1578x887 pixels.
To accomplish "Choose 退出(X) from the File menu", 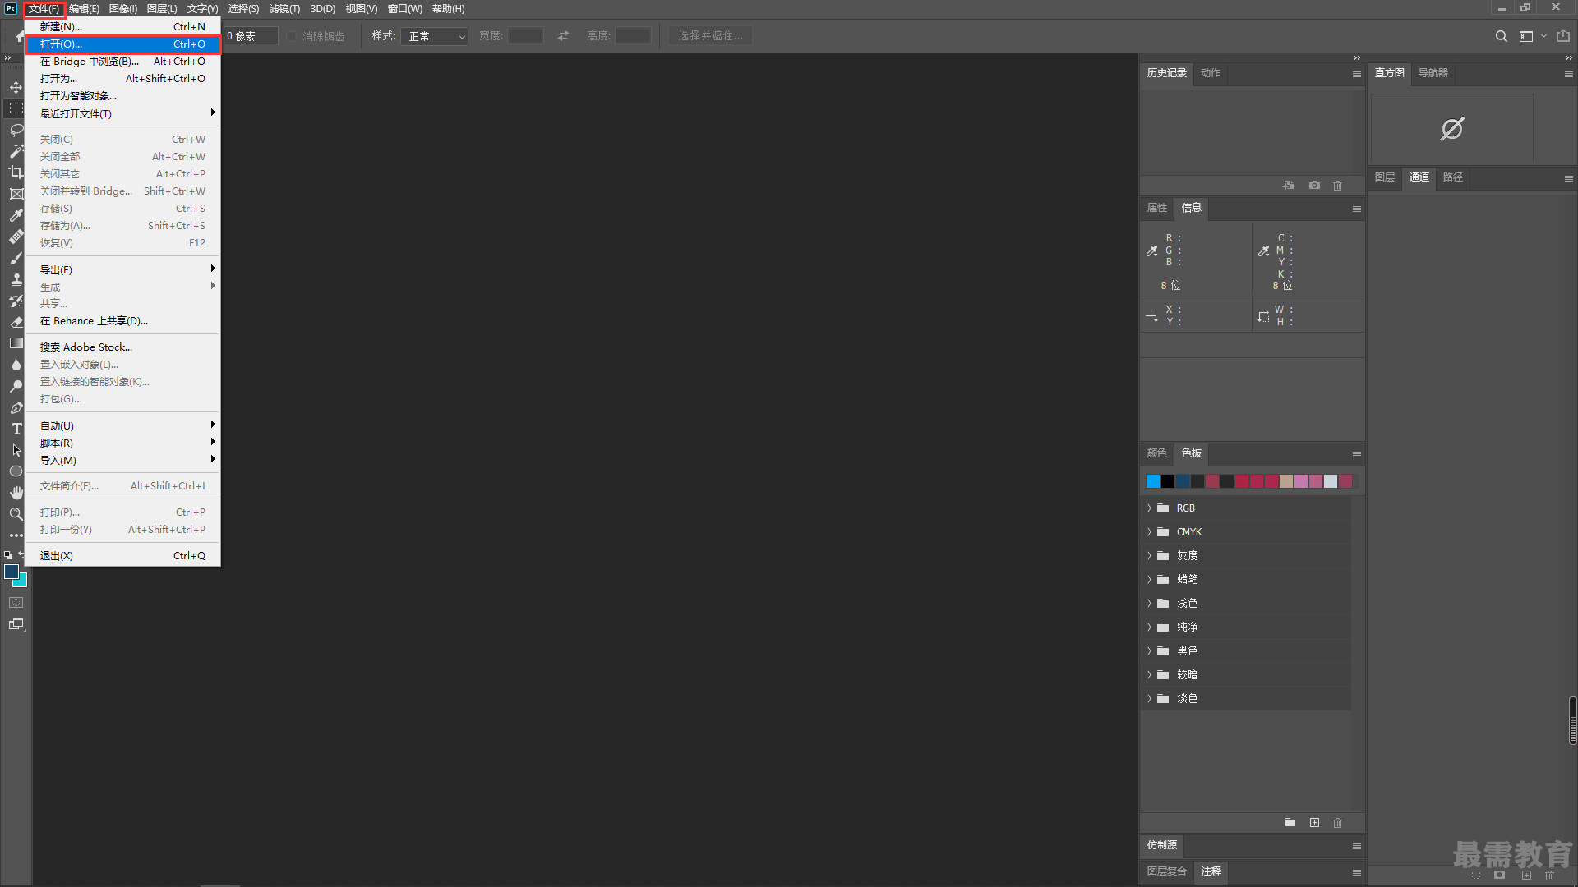I will tap(123, 556).
